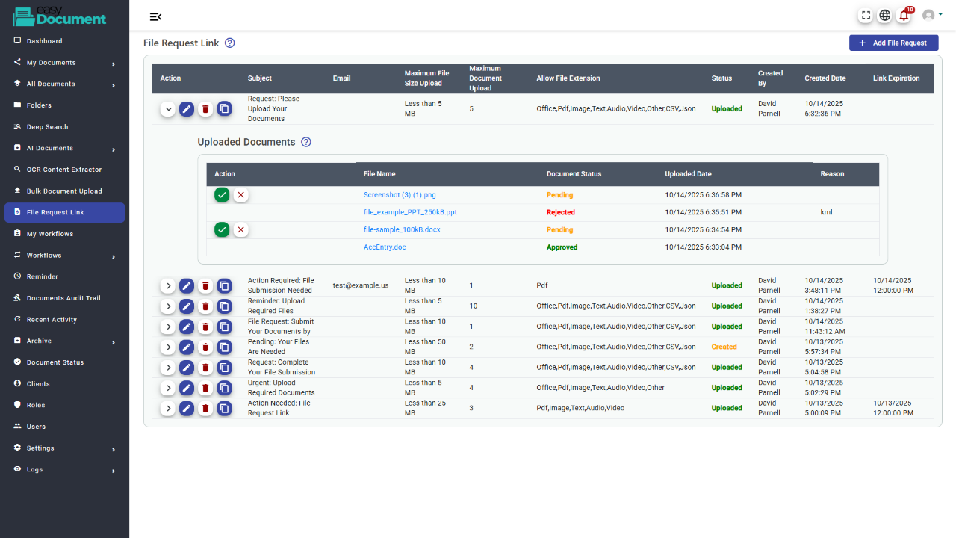Edit the 'Action Needed: File Request Link' request
This screenshot has height=538, width=956.
click(x=187, y=409)
